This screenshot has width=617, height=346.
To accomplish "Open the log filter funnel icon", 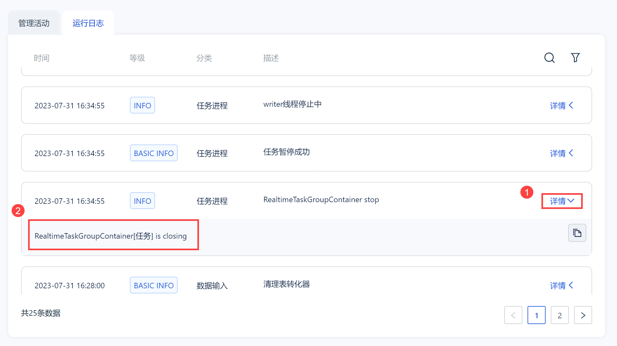I will click(575, 58).
